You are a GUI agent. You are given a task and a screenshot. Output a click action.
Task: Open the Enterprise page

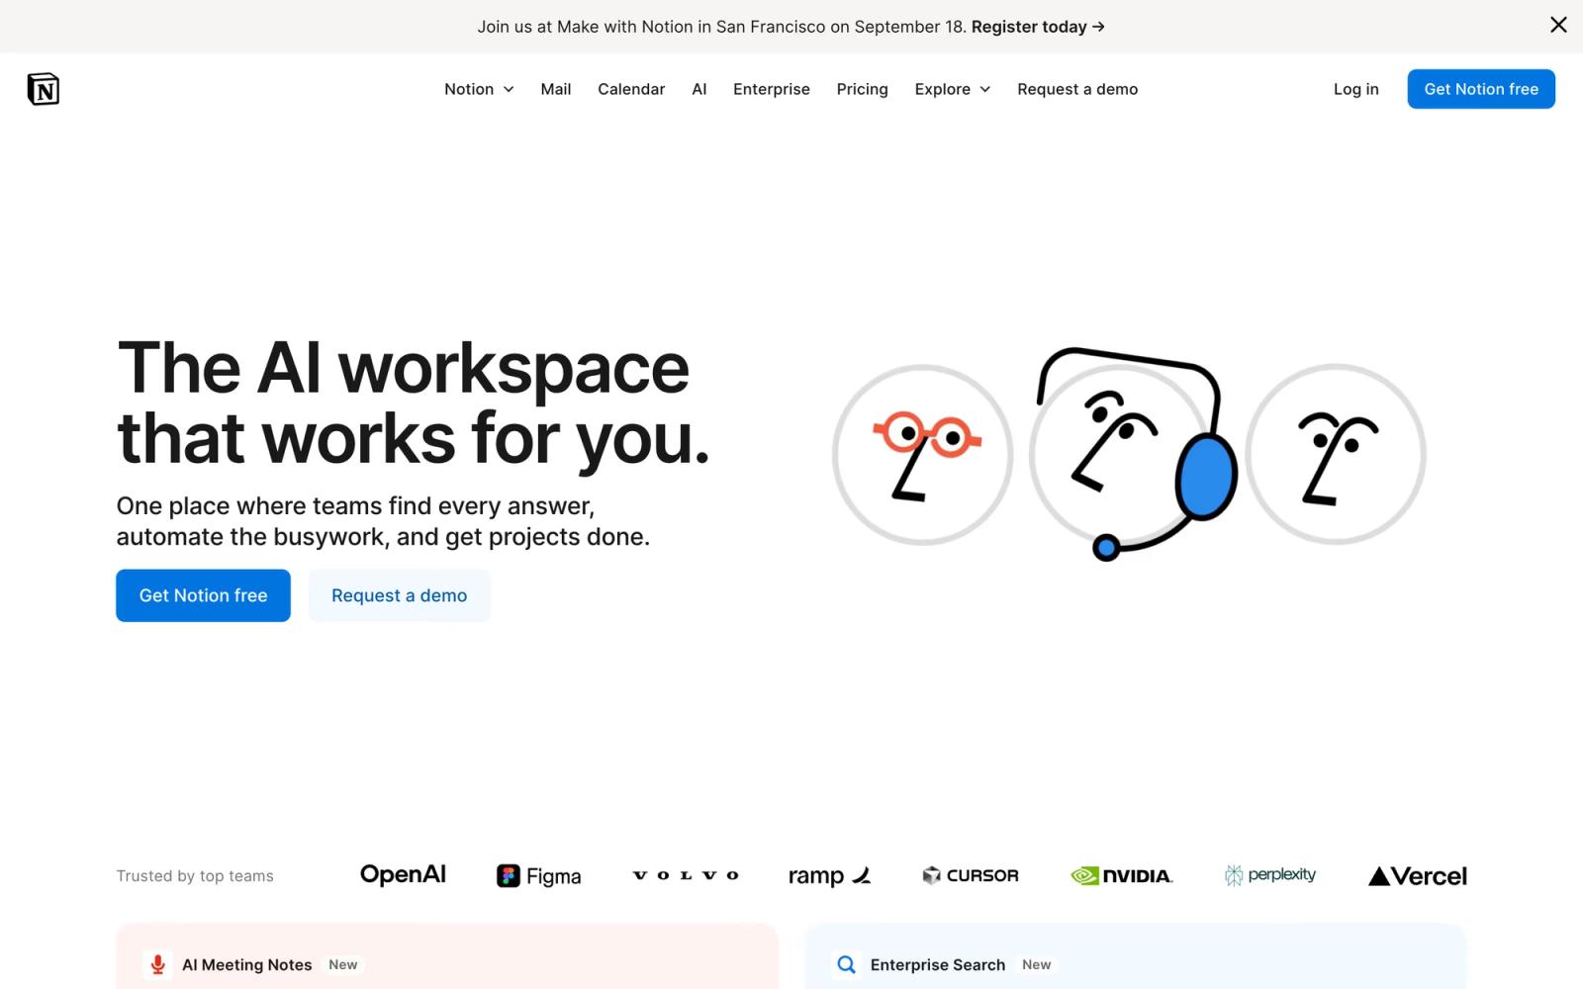(771, 89)
